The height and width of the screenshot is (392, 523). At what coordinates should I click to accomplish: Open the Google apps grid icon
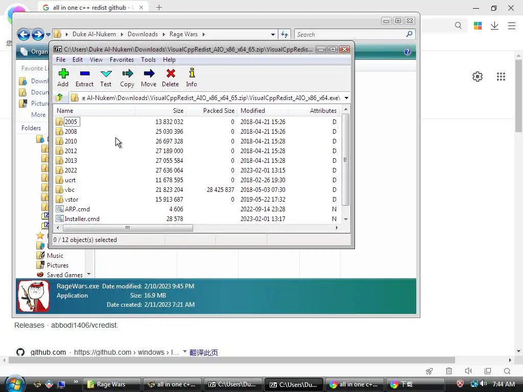(x=501, y=77)
